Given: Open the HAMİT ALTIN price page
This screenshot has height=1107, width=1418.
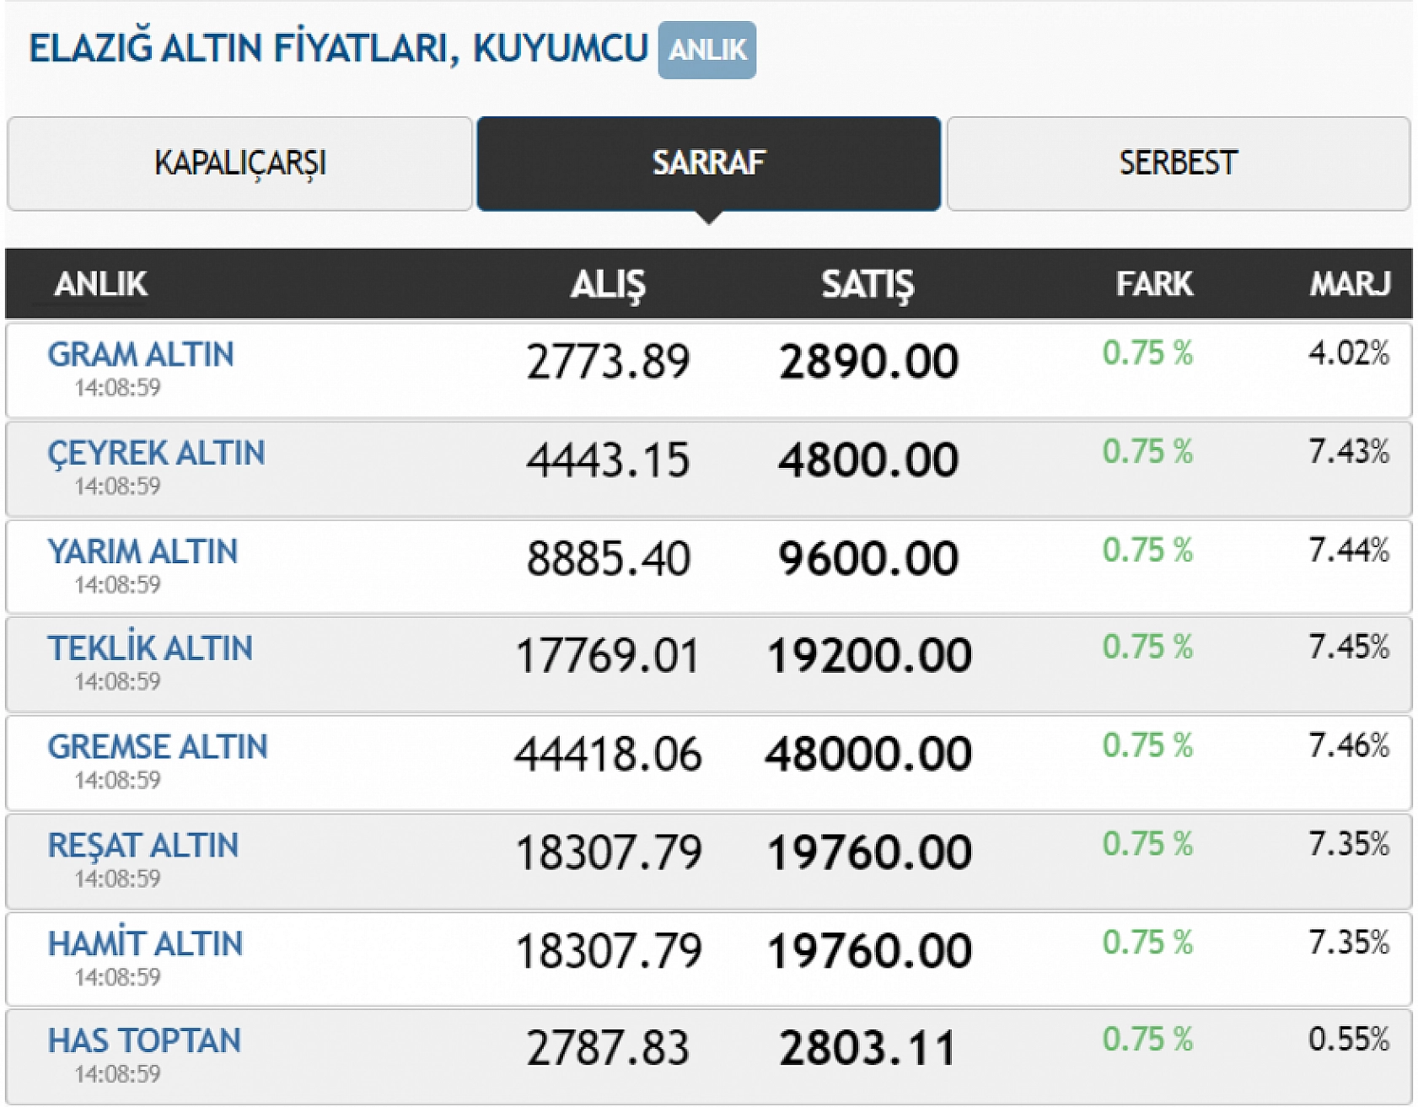Looking at the screenshot, I should click(x=146, y=943).
